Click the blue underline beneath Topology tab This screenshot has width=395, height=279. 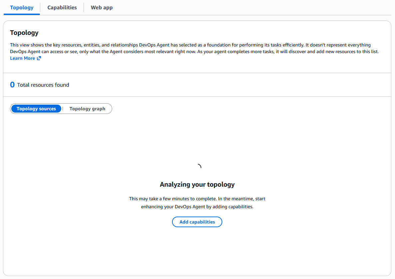pos(22,14)
